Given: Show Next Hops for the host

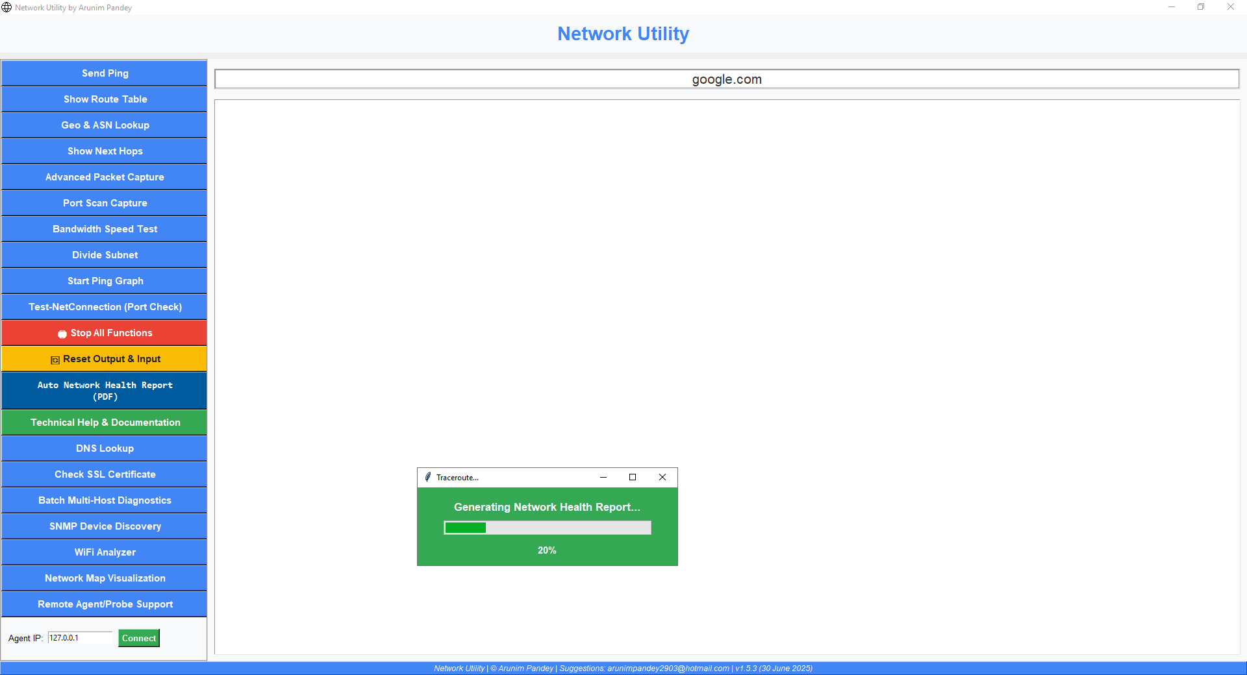Looking at the screenshot, I should (104, 151).
